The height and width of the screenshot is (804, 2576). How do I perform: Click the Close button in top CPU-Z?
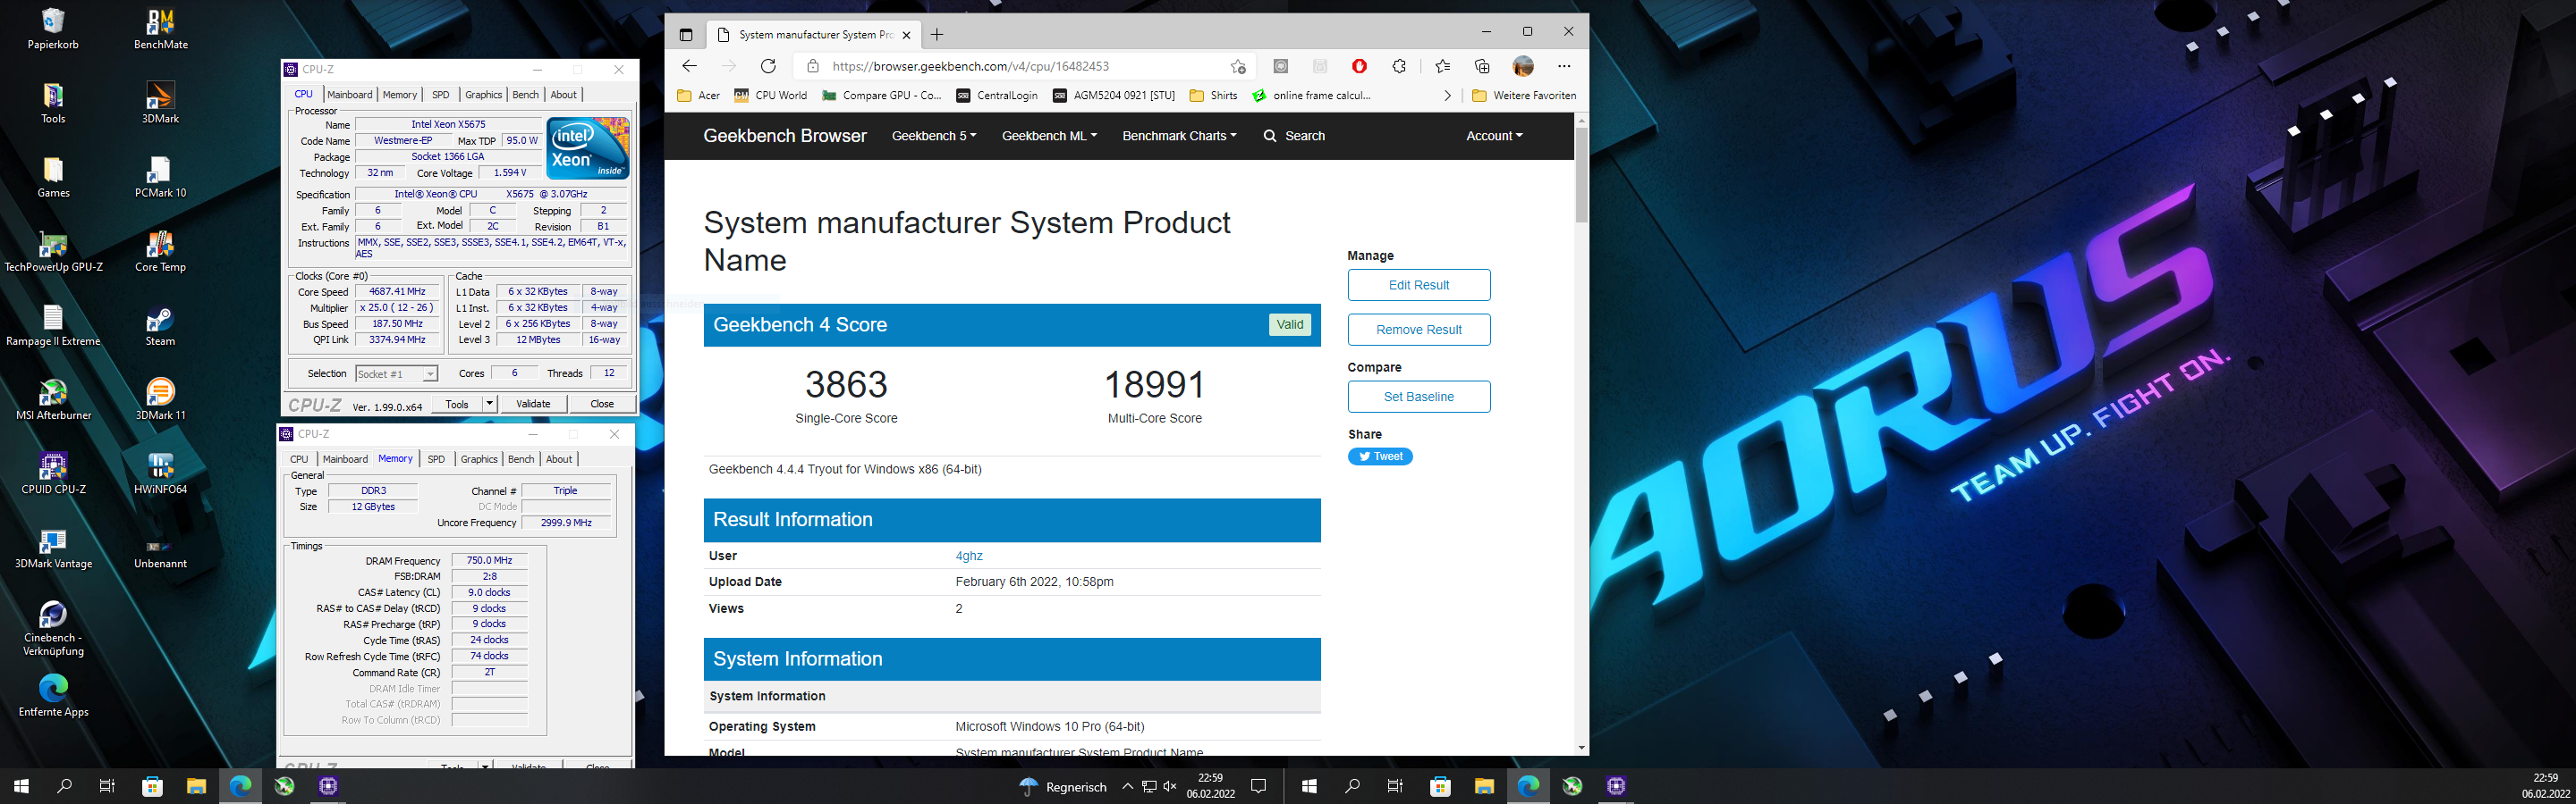point(602,404)
